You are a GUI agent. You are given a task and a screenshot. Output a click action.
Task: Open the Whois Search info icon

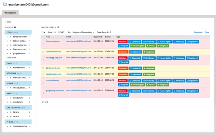pos(58,27)
